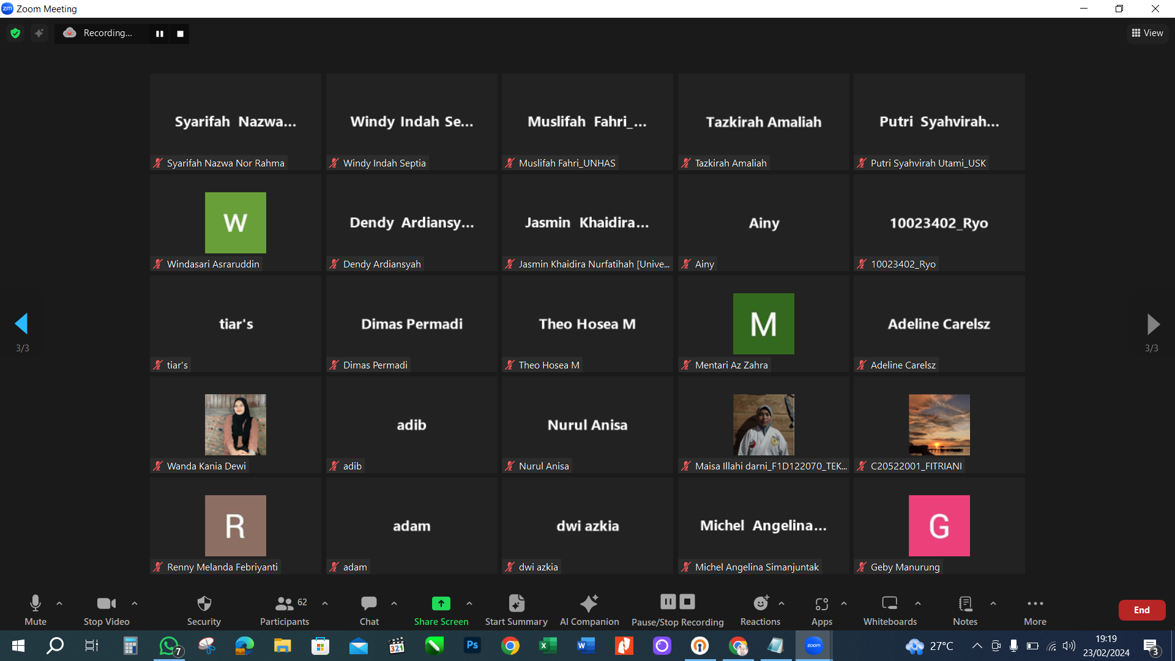
Task: Open Participants list showing 62
Action: pyautogui.click(x=285, y=603)
